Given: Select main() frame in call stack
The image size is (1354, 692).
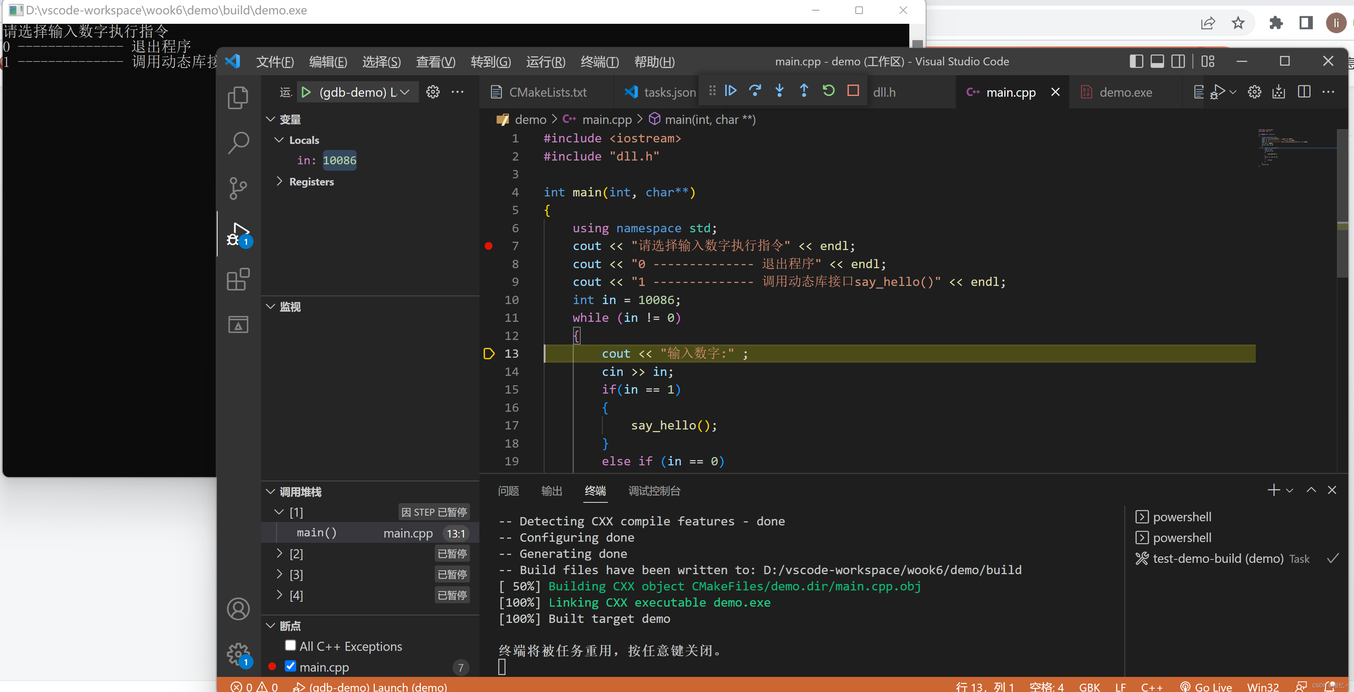Looking at the screenshot, I should tap(370, 533).
